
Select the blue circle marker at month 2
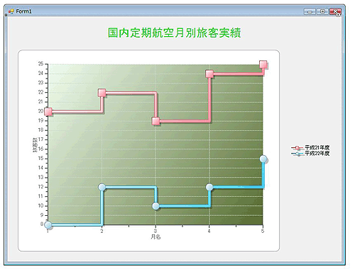point(102,187)
